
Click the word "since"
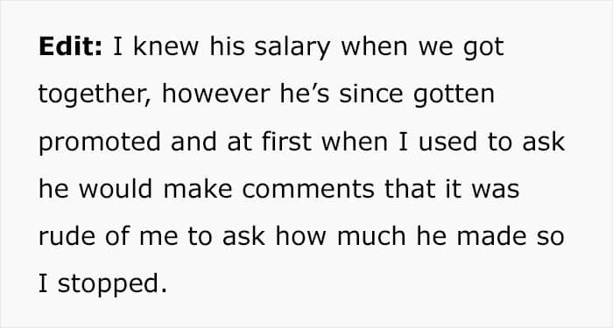371,94
